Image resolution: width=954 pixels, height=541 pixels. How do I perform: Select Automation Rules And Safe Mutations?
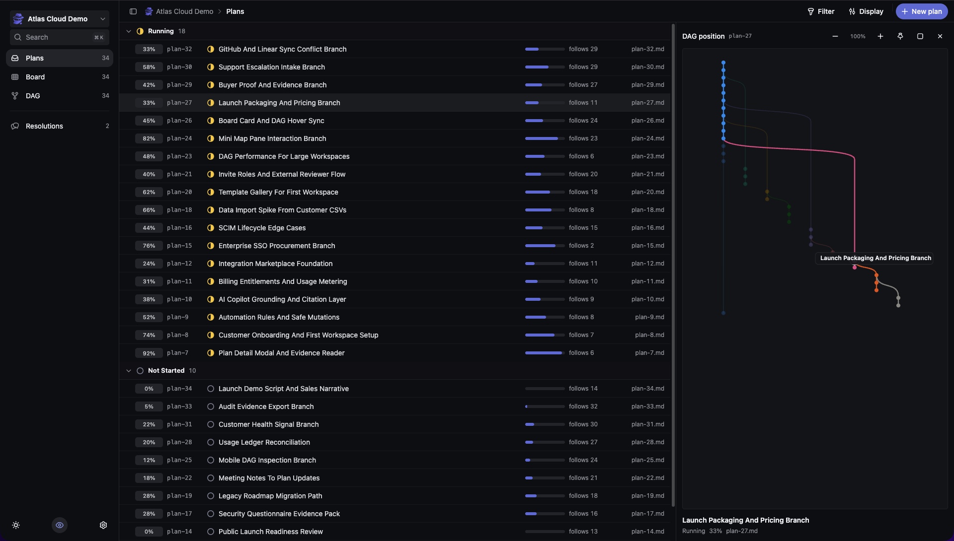click(279, 317)
